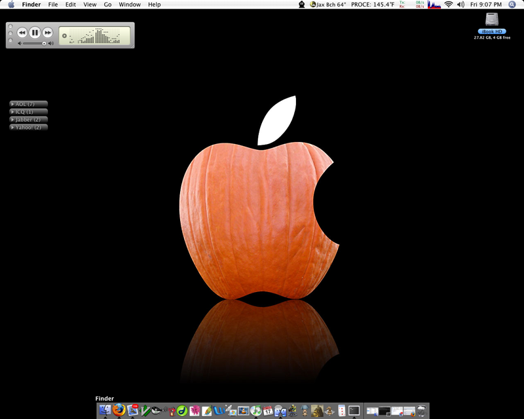The height and width of the screenshot is (419, 524).
Task: Expand the AOL (7) contact group
Action: [x=28, y=104]
